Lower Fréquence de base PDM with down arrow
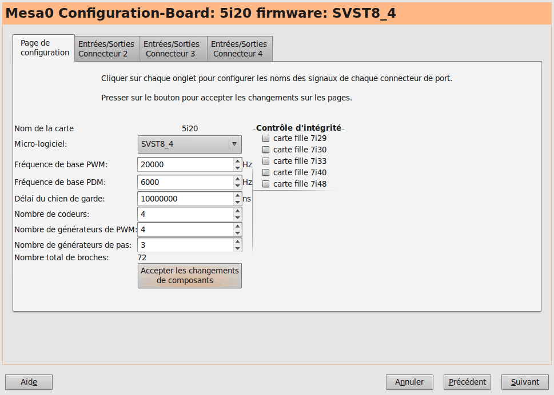The width and height of the screenshot is (554, 395). pos(237,186)
